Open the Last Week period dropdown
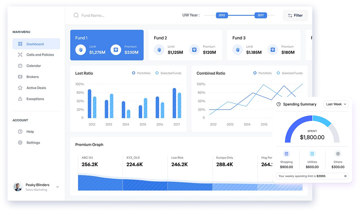360x212 pixels. (x=336, y=104)
